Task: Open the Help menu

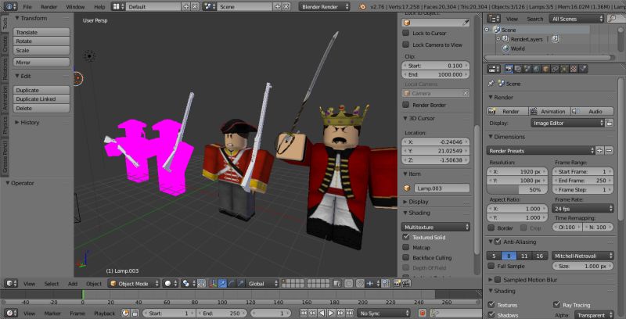Action: point(99,7)
